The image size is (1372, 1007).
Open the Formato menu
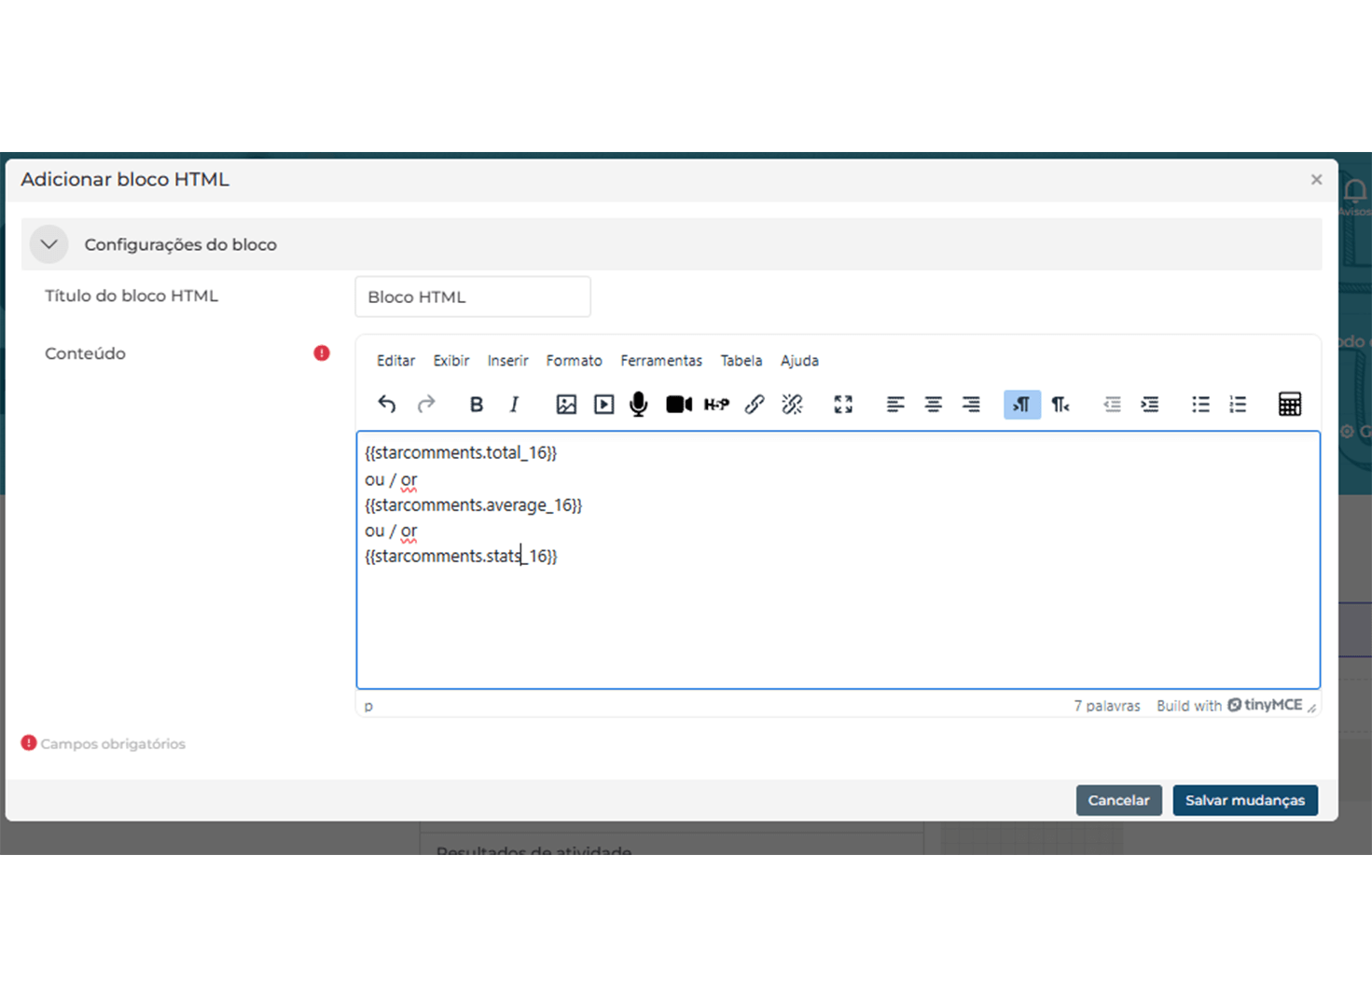(x=574, y=361)
